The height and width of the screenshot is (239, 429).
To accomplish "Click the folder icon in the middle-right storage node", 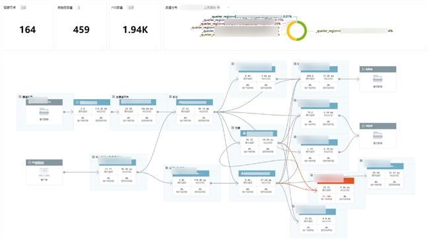I will pos(378,135).
